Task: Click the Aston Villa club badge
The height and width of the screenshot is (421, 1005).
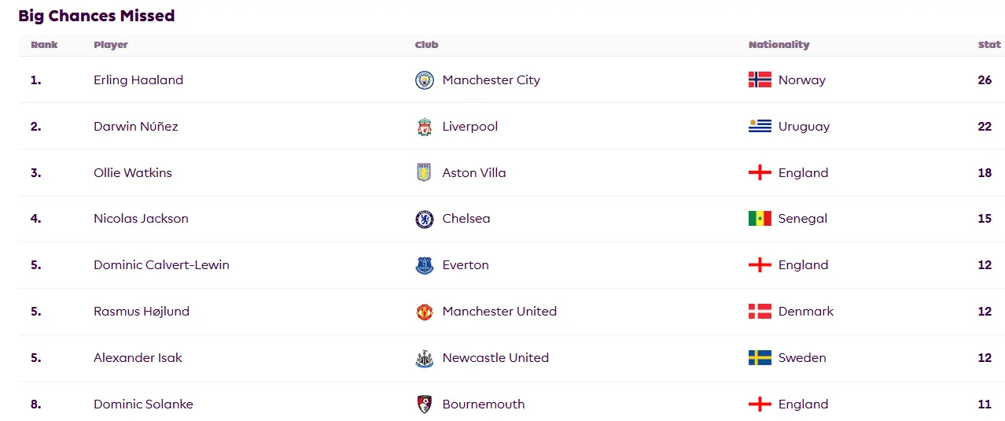Action: [425, 173]
